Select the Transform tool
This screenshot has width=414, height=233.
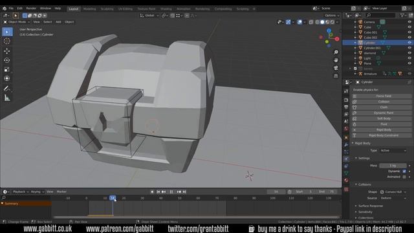(x=7, y=78)
